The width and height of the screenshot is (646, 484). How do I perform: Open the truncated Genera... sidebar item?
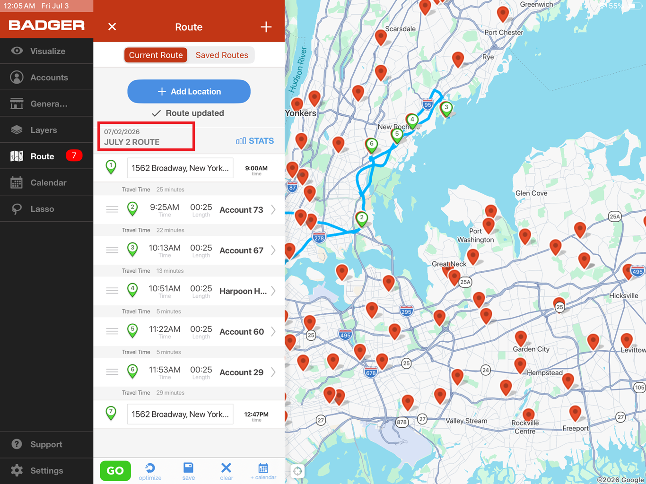click(x=46, y=104)
